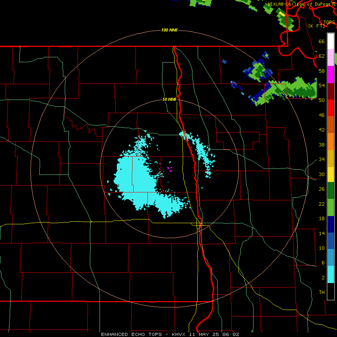Click the white swatch in the tops legend
This screenshot has height=337, width=337.
(x=331, y=41)
